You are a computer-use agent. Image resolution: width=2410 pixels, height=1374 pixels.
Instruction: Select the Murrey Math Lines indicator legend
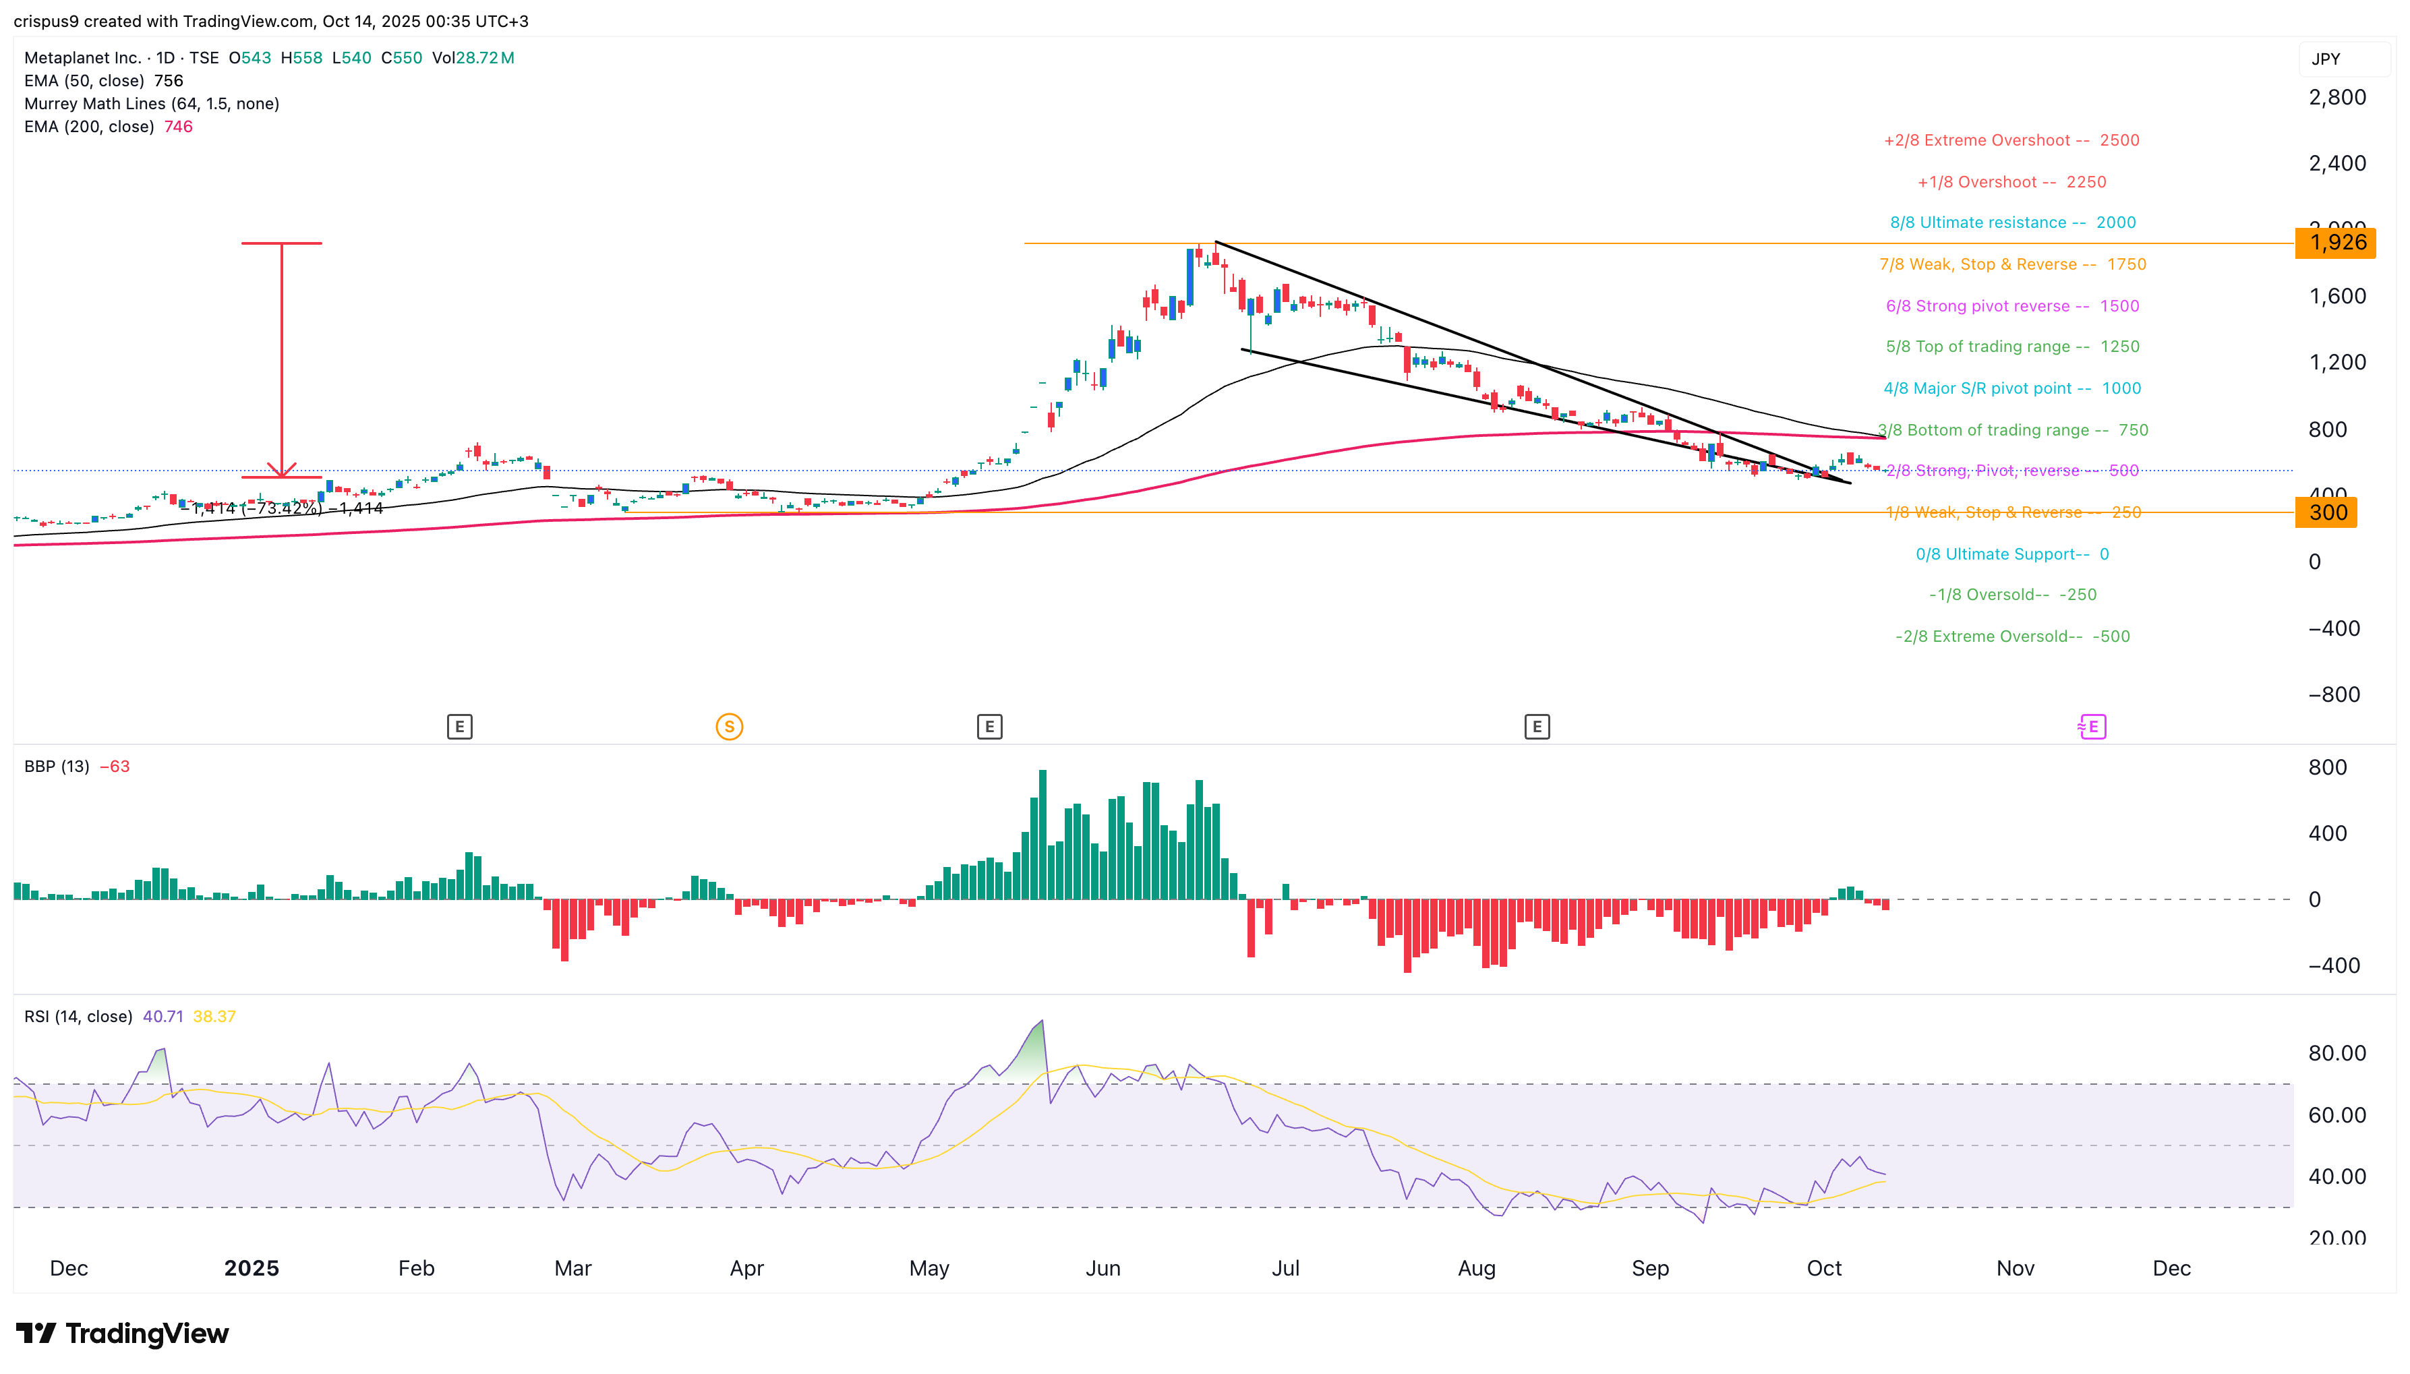click(x=151, y=104)
